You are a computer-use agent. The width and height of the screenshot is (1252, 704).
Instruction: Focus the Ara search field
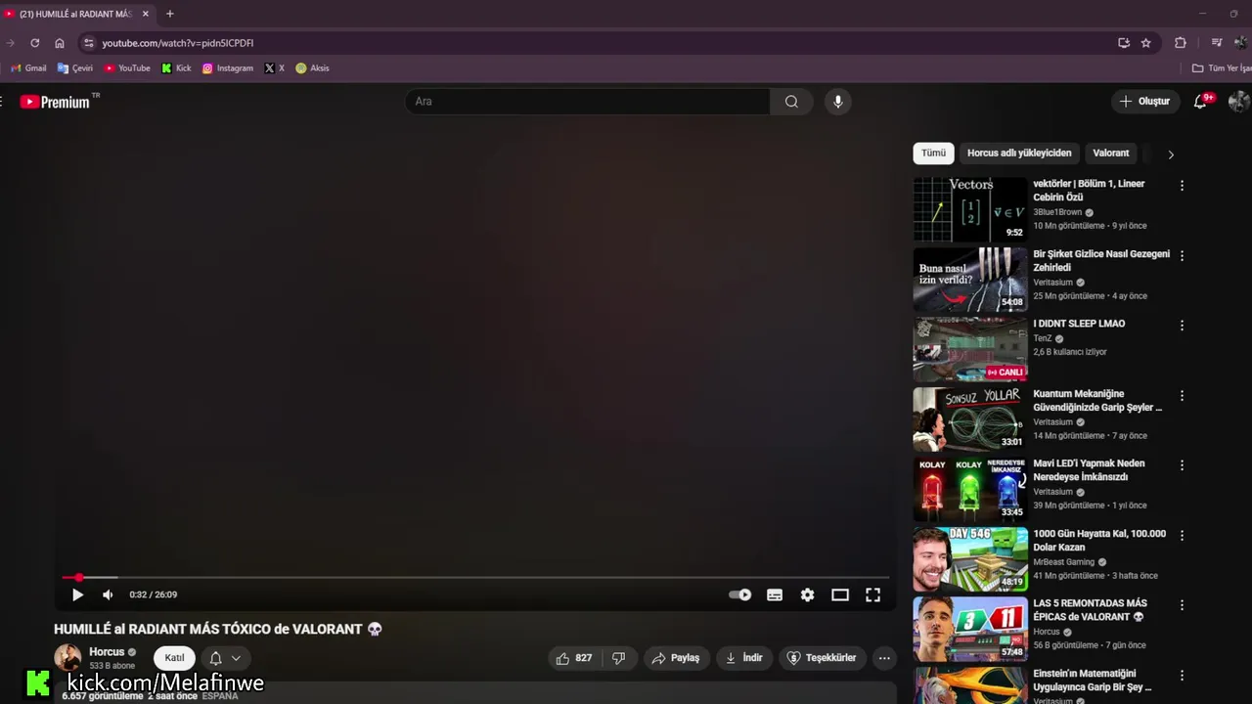588,102
